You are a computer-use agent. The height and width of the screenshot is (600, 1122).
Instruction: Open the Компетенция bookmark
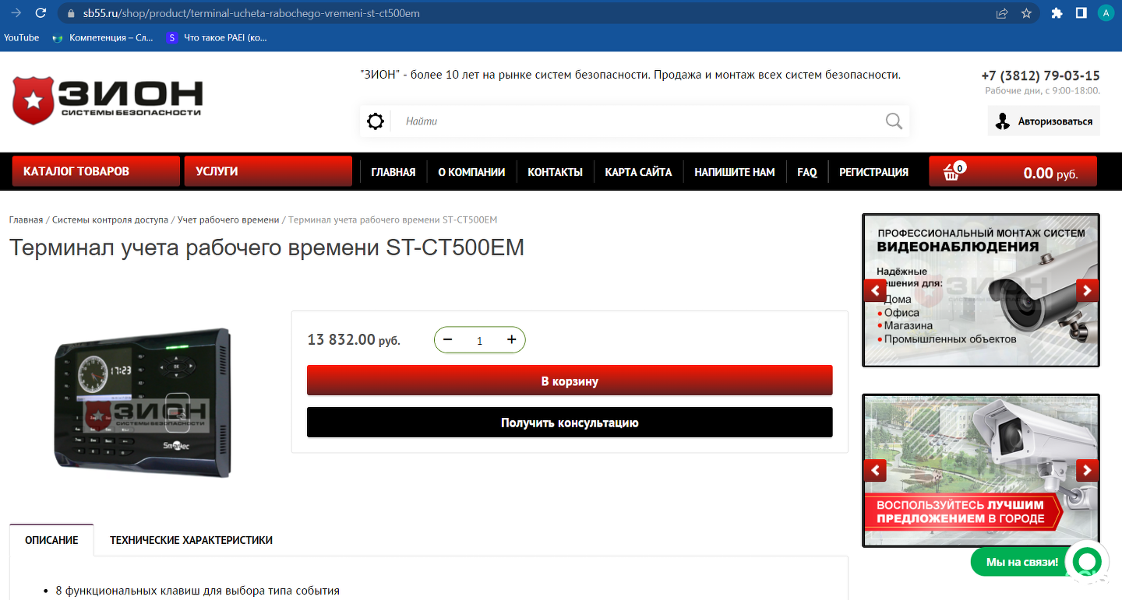tap(103, 37)
